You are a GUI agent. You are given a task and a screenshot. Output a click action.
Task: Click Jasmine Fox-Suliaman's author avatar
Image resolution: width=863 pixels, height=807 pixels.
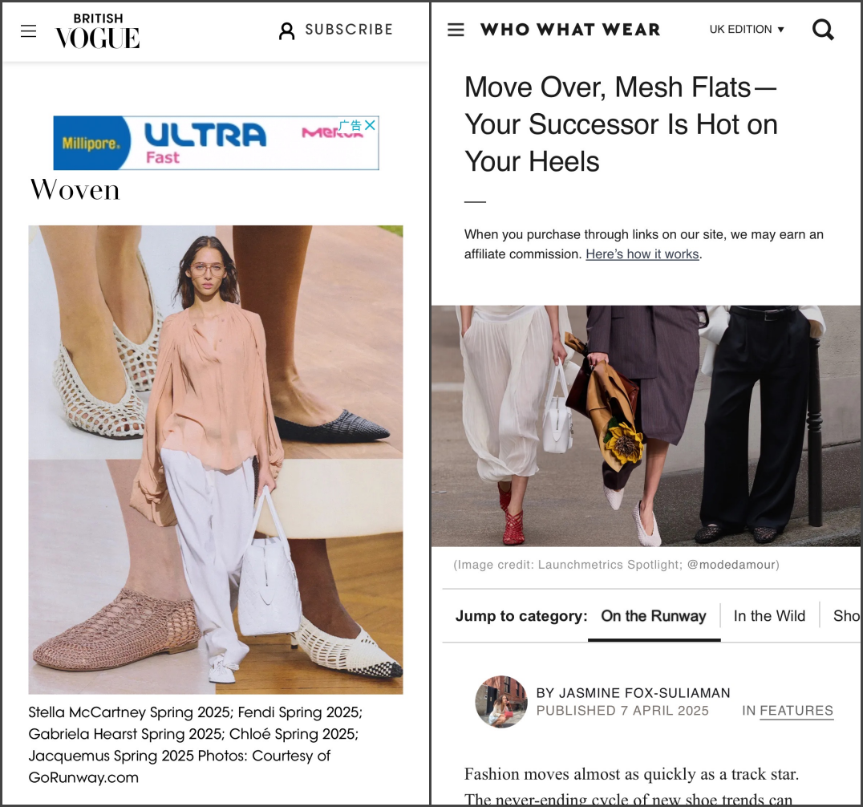click(x=500, y=702)
